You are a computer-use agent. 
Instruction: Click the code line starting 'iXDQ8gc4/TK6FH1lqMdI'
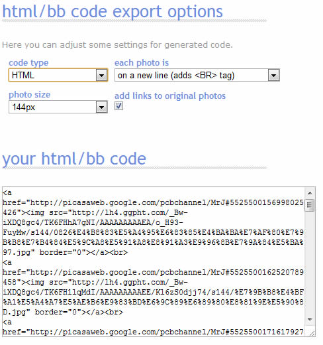pyautogui.click(x=153, y=292)
